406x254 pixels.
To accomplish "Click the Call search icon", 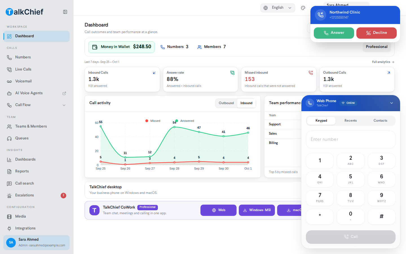I will 9,183.
